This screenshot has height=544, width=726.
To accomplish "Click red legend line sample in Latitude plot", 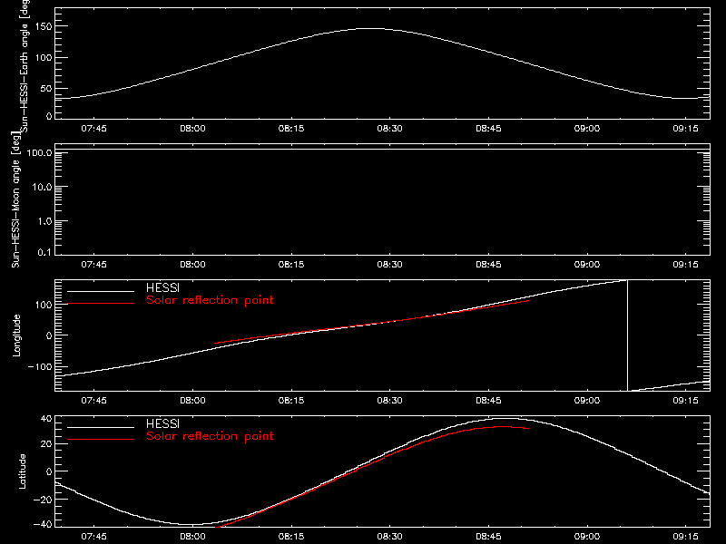I will [101, 440].
